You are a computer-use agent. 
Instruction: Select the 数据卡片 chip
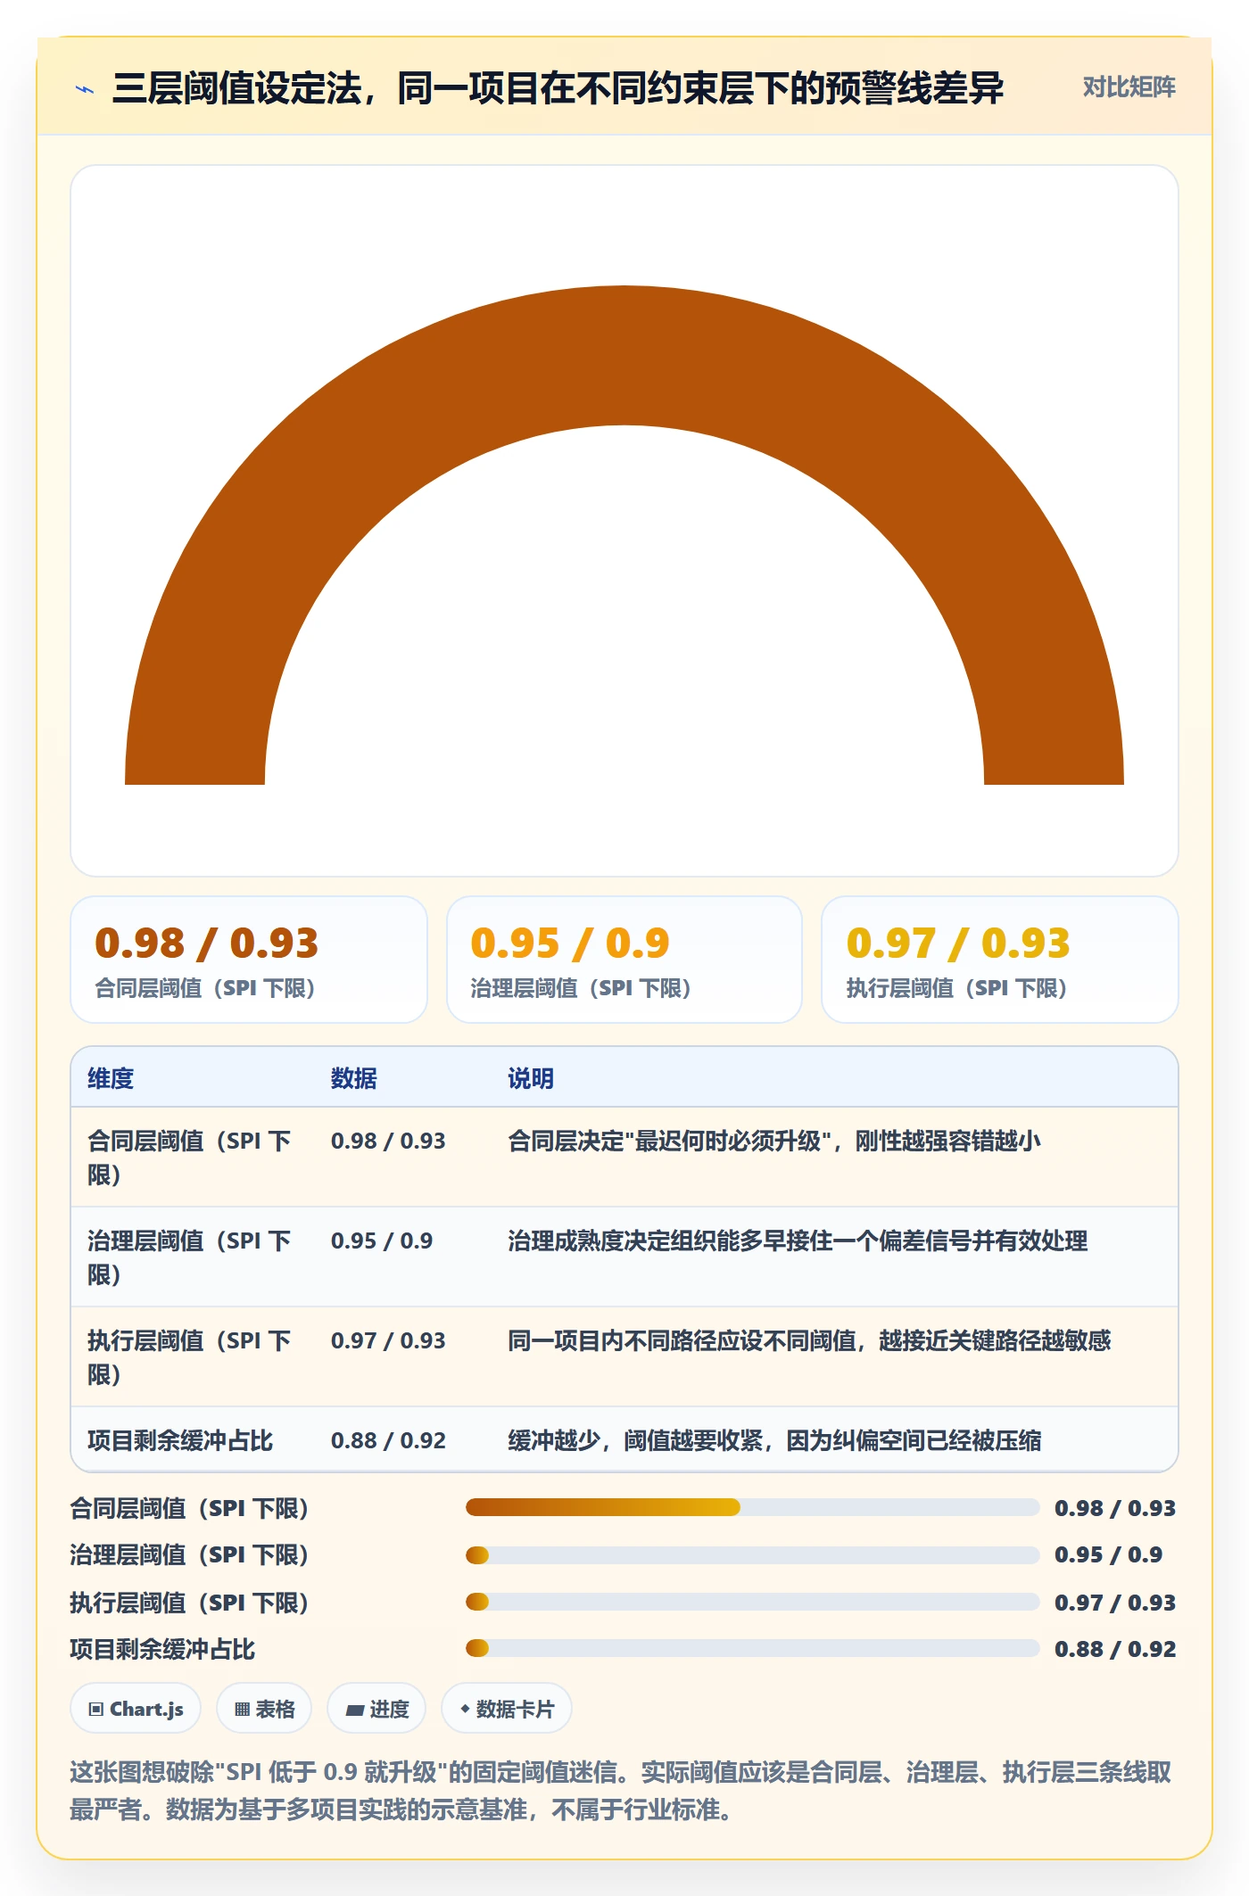[507, 1709]
